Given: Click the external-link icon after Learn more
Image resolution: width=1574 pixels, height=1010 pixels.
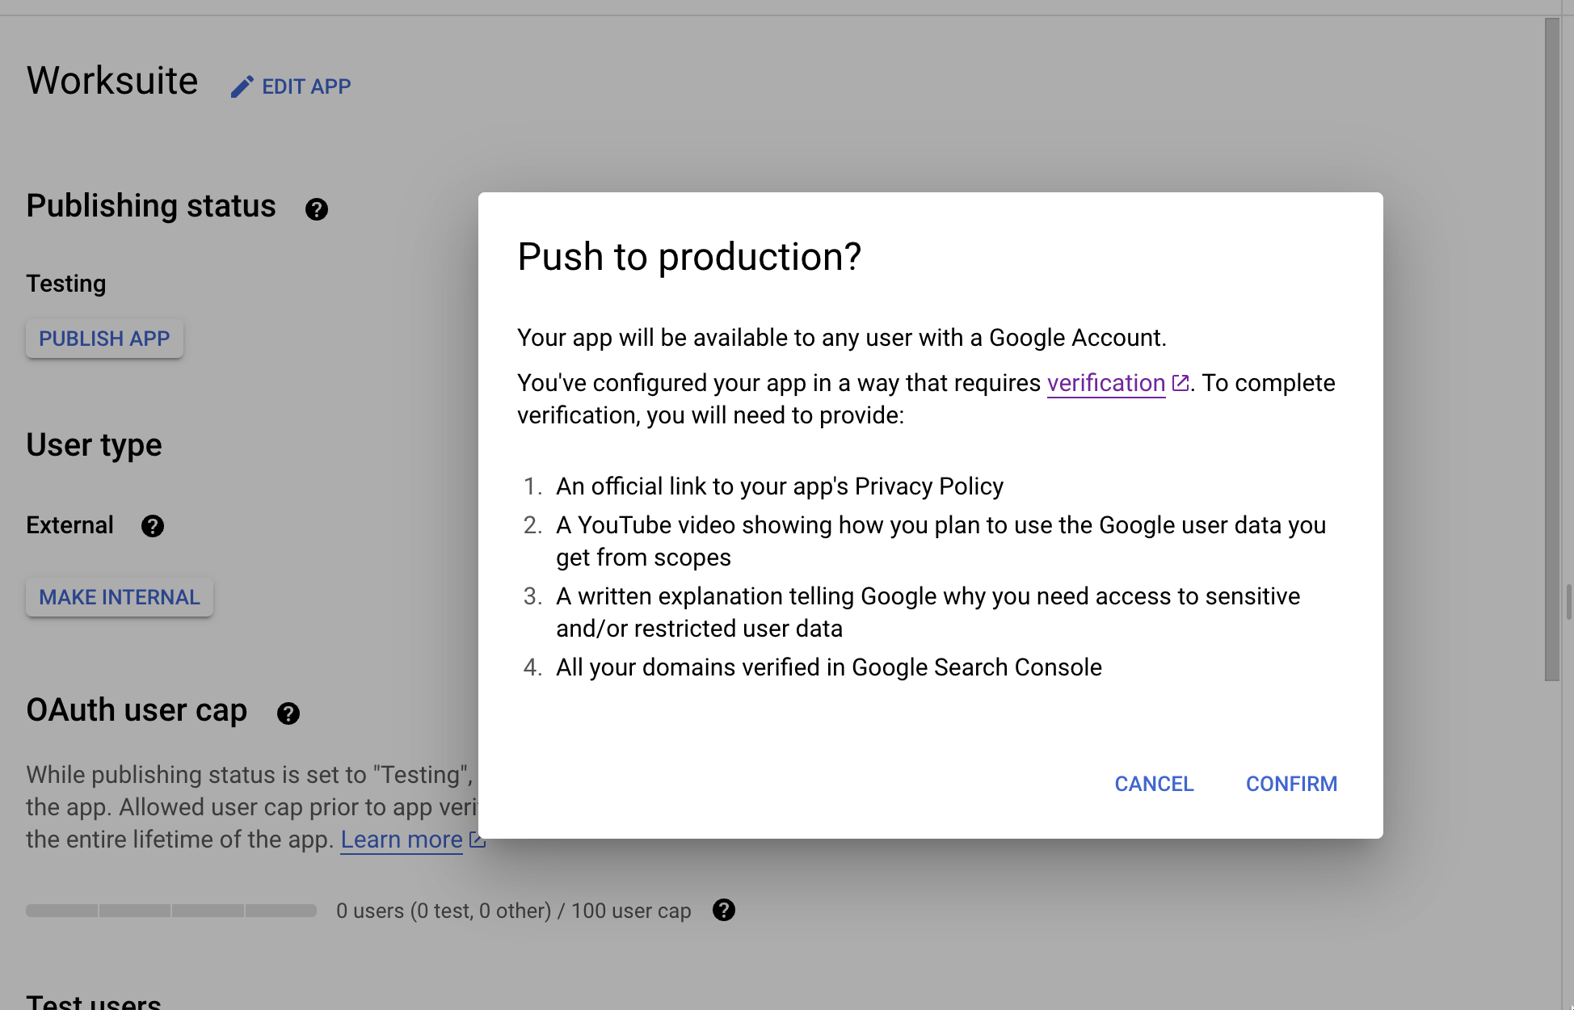Looking at the screenshot, I should coord(477,840).
